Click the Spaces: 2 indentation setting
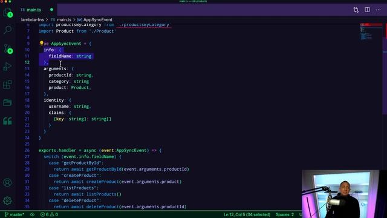Screen dimensions: 387x218 (x=285, y=214)
